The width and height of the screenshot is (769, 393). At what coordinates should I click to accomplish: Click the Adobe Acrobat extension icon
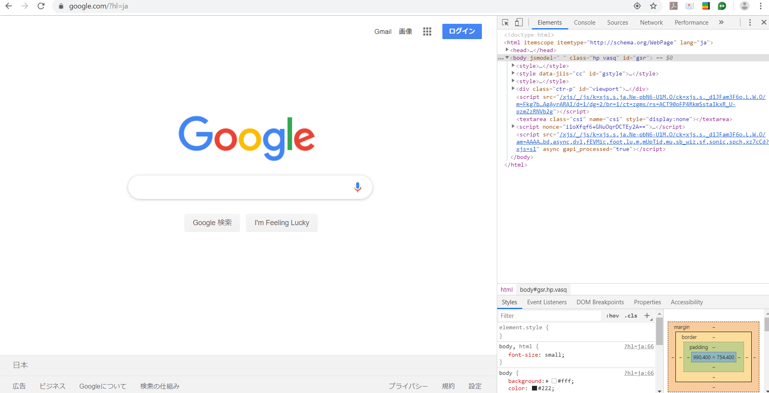click(673, 6)
